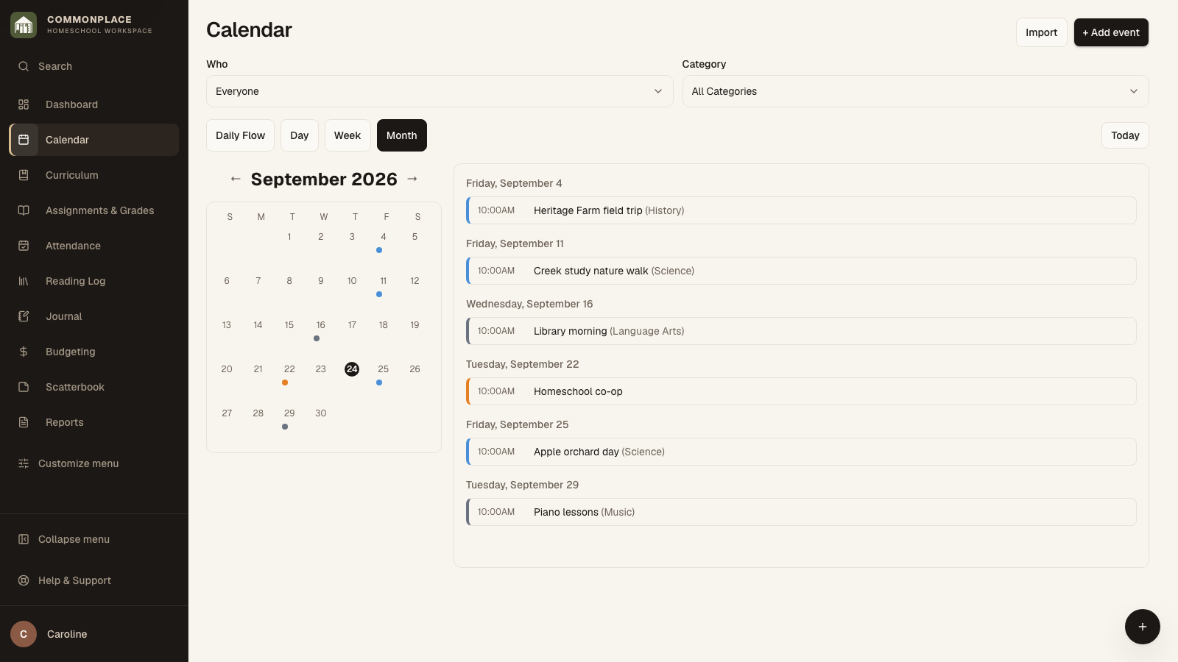The image size is (1178, 662).
Task: Click the Reading Log library icon
Action: click(24, 281)
